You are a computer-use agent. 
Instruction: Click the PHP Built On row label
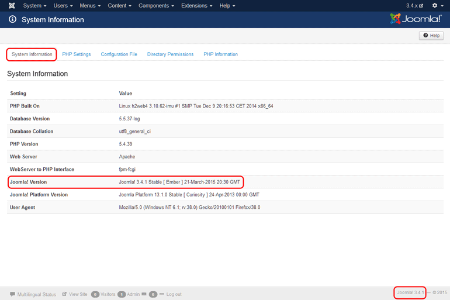(25, 106)
